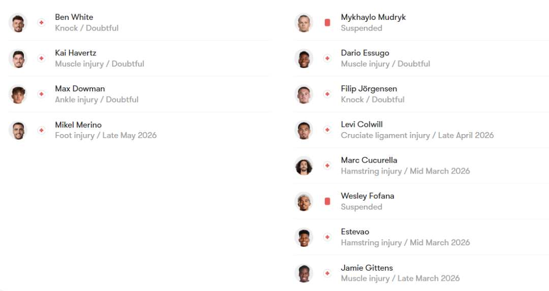Viewport: 549px width, 291px height.
Task: Click the red card icon for Mykhaylo Mudryk
Action: [x=327, y=23]
